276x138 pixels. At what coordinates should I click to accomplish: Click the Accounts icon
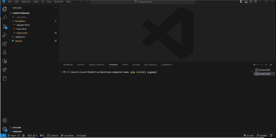point(5,120)
